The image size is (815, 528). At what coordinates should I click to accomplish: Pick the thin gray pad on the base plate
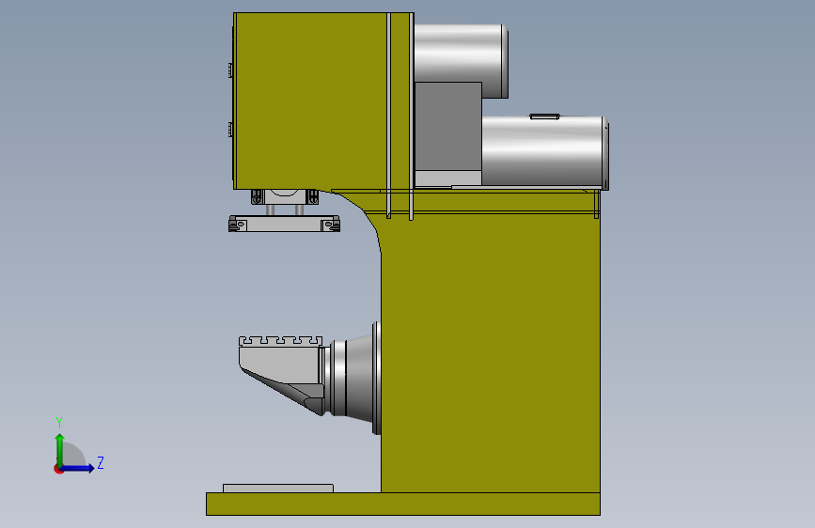coord(278,488)
